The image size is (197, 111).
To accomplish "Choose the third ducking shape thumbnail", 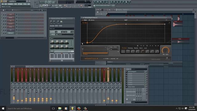I will tap(133, 51).
